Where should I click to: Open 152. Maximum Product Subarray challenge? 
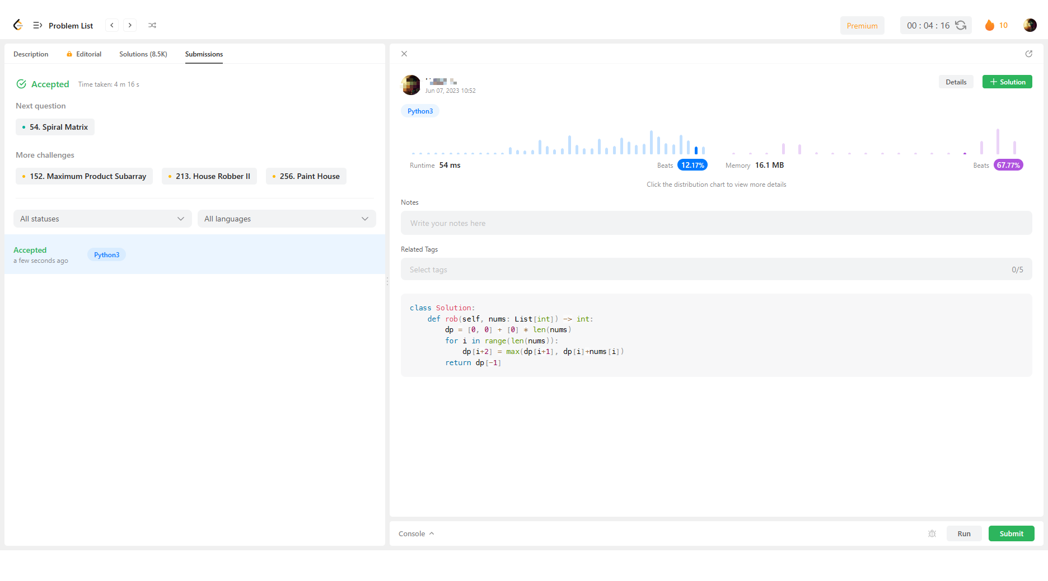tap(84, 176)
